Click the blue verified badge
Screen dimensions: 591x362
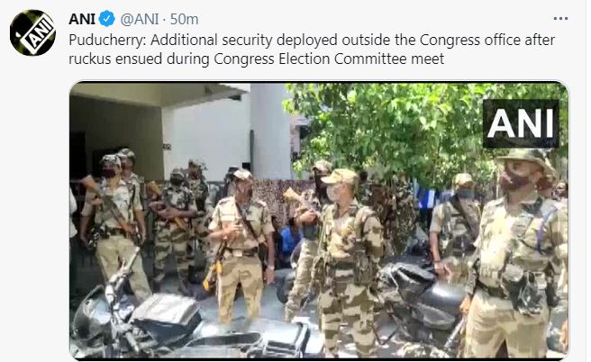(x=106, y=19)
